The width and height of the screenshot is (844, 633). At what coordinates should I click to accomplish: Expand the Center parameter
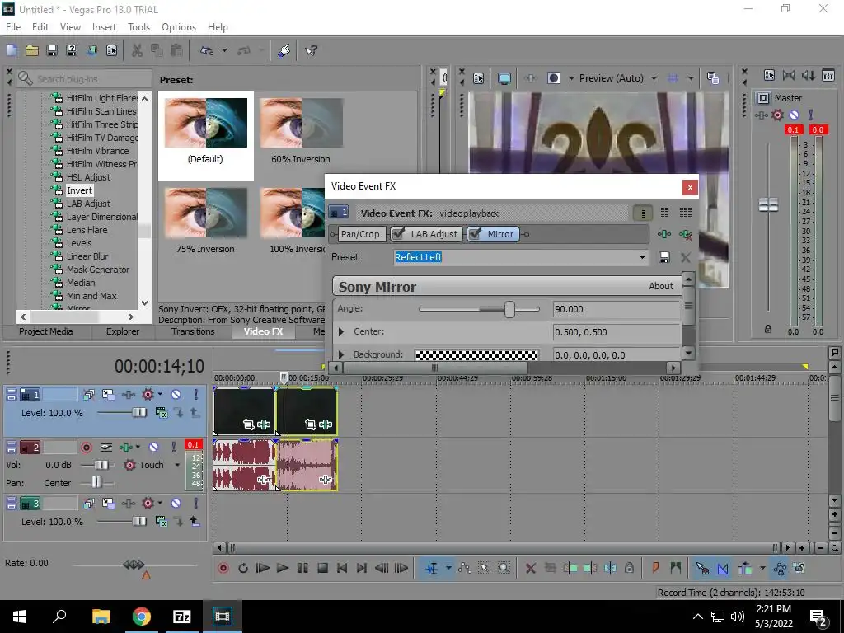(x=340, y=332)
